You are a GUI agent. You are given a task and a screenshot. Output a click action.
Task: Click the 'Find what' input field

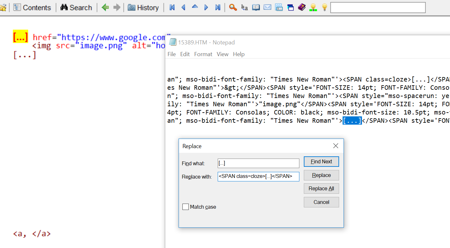tap(258, 163)
